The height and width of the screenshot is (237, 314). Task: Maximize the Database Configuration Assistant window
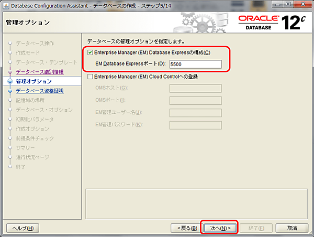coord(288,4)
